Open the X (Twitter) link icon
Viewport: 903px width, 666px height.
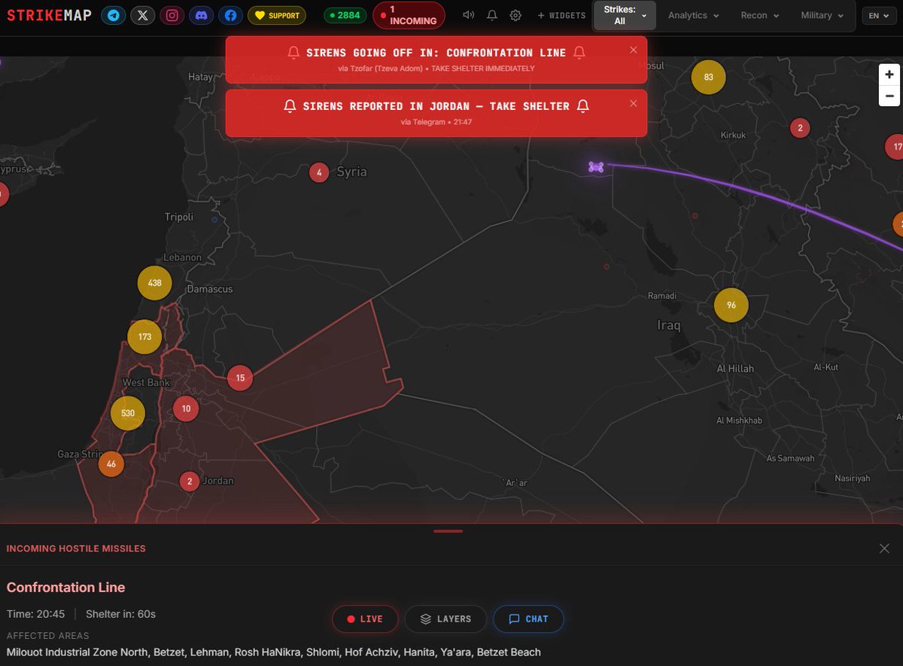(x=143, y=15)
